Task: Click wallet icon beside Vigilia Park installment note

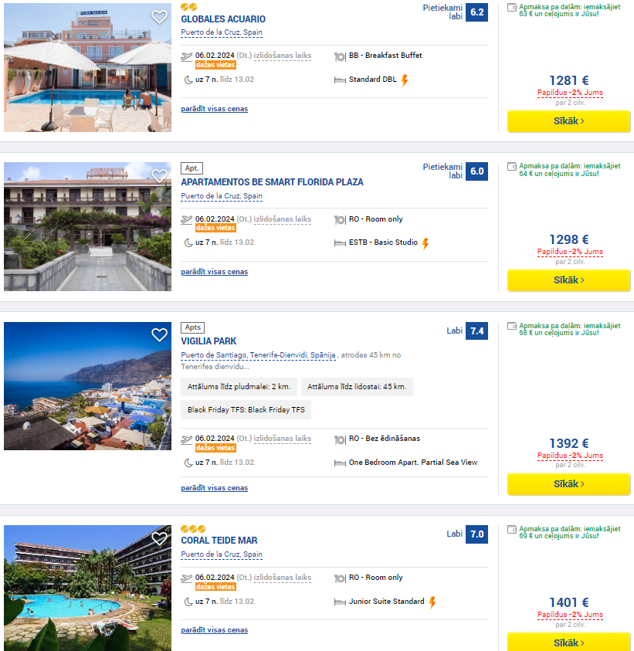Action: coord(512,327)
